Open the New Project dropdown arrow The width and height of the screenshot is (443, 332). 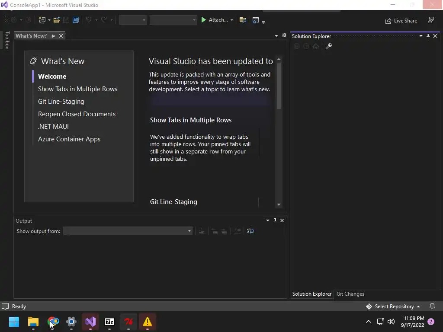pos(49,20)
